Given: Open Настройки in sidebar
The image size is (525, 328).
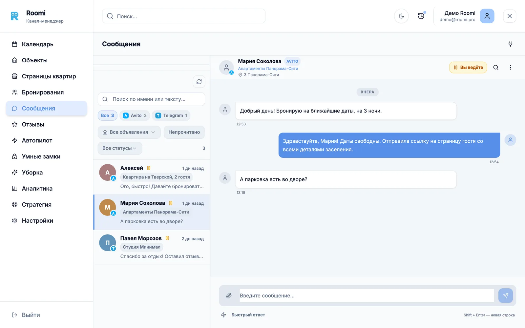Looking at the screenshot, I should (47, 221).
